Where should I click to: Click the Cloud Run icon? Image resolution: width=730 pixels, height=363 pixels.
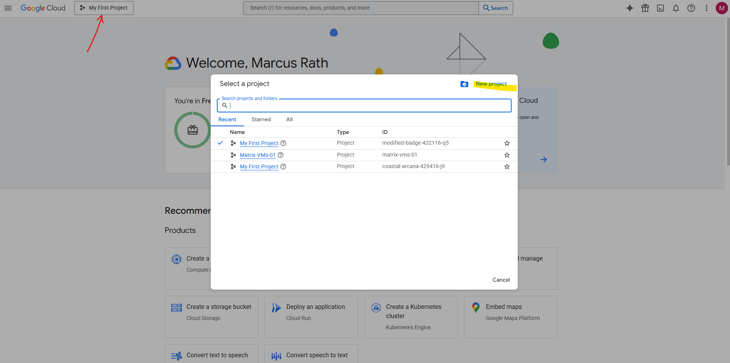tap(276, 307)
